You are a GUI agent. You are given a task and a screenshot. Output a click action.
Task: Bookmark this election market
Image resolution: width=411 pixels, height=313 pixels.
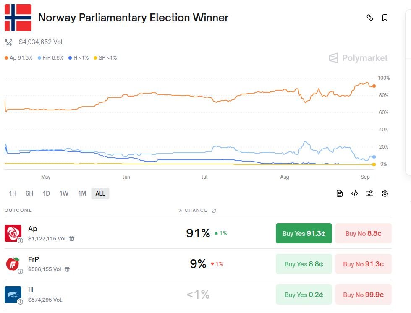point(385,18)
